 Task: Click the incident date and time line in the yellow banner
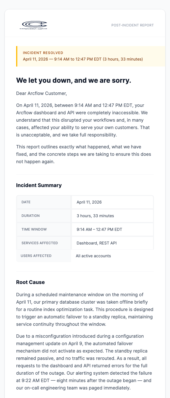tap(83, 59)
